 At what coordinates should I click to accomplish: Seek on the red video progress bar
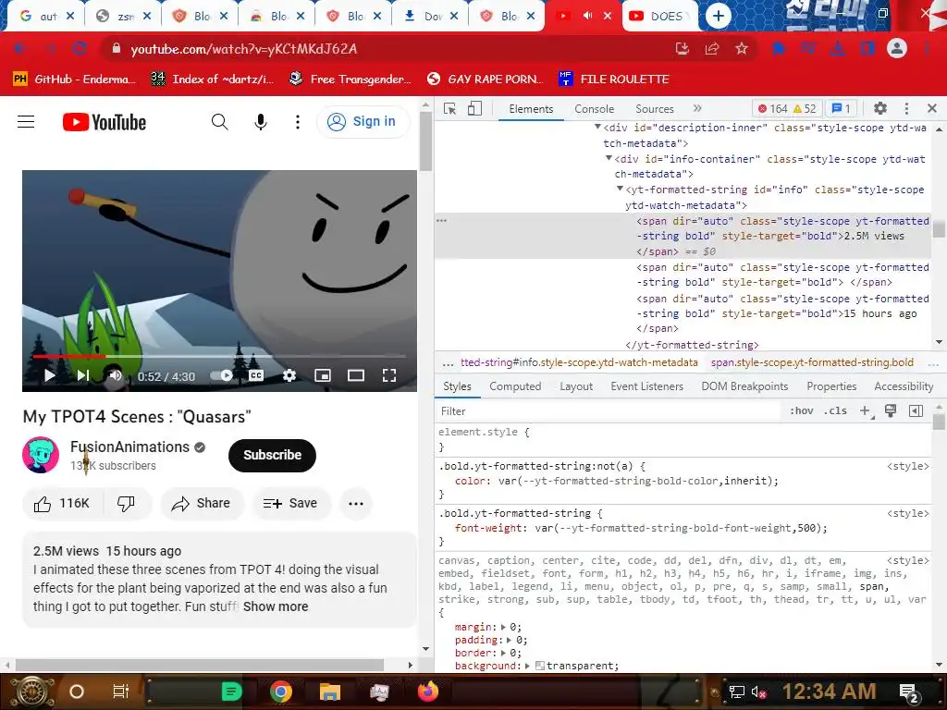219,356
